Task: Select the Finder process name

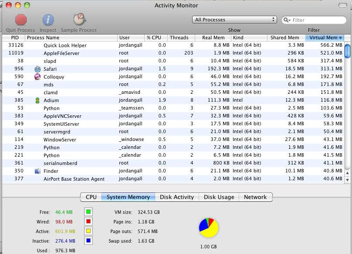Action: click(51, 171)
